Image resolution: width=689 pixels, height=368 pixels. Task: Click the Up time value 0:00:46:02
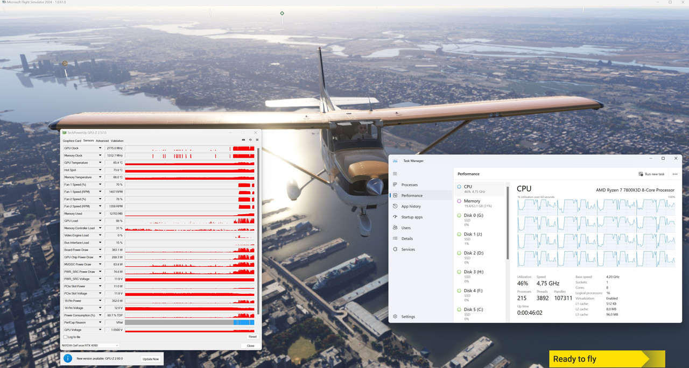coord(530,313)
